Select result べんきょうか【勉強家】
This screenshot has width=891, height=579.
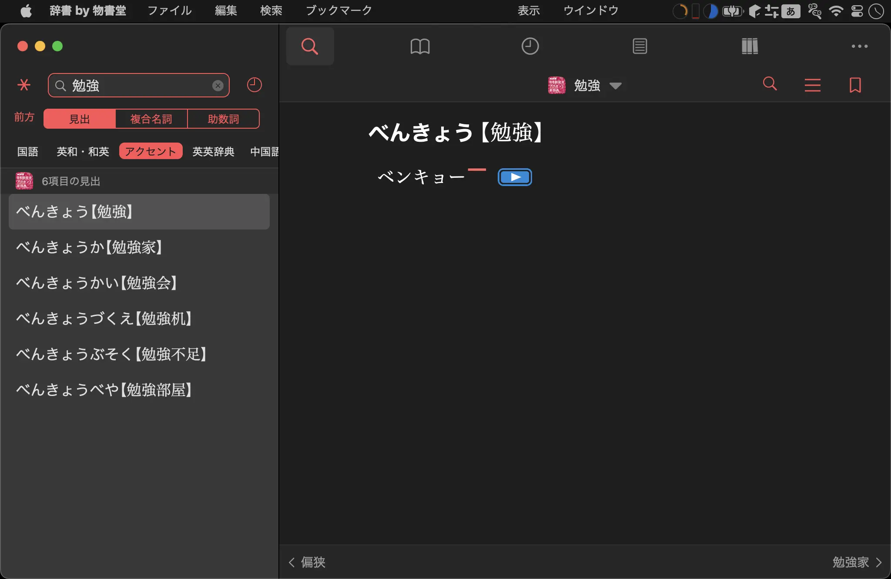point(139,247)
